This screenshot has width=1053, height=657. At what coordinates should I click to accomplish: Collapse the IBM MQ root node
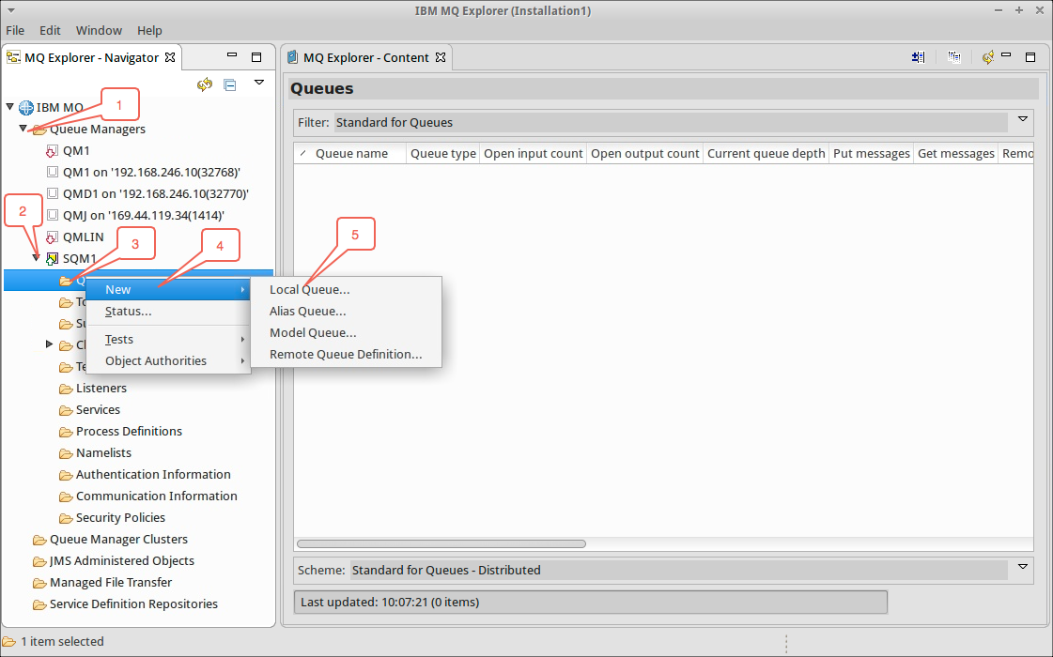coord(10,107)
